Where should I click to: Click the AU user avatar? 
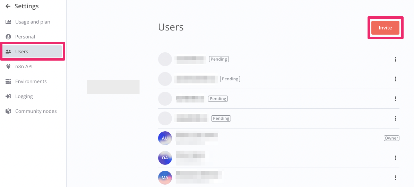click(x=165, y=138)
